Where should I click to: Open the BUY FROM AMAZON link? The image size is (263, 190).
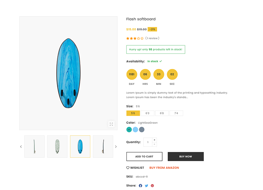[x=164, y=168]
